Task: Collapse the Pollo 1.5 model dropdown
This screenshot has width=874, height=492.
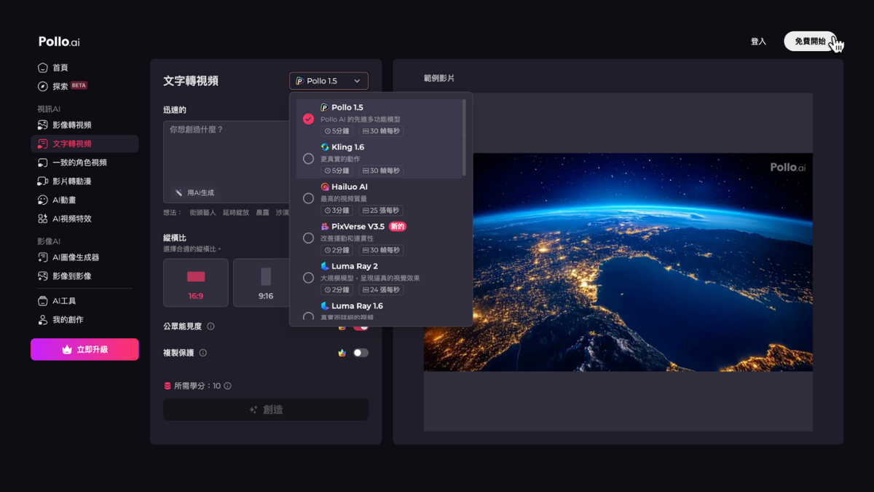Action: click(328, 81)
